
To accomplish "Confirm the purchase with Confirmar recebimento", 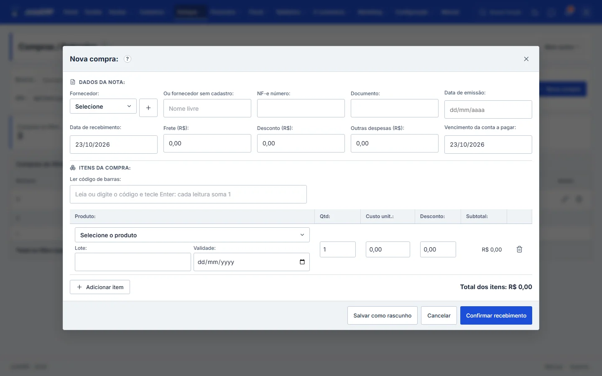I will point(496,315).
